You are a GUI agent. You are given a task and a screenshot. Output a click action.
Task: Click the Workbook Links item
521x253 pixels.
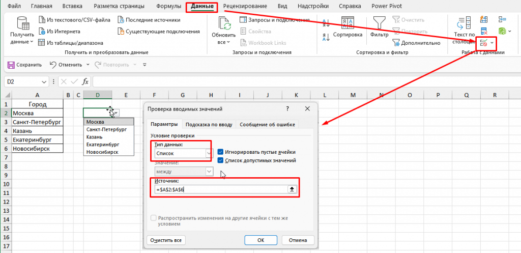263,43
